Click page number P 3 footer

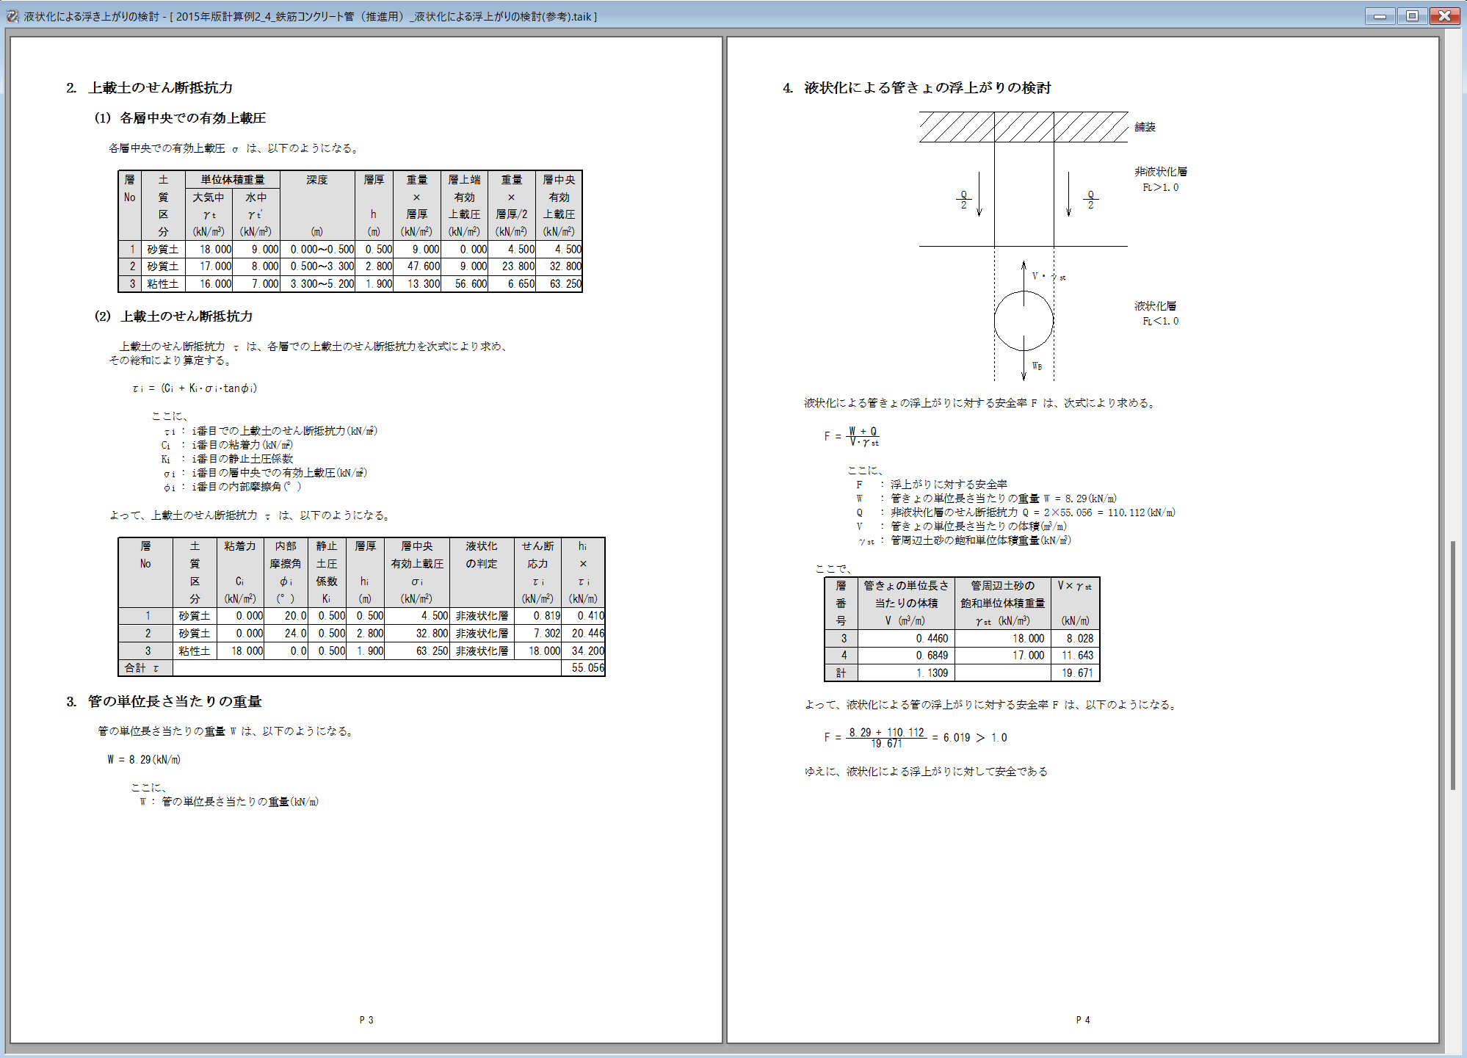pos(366,1020)
